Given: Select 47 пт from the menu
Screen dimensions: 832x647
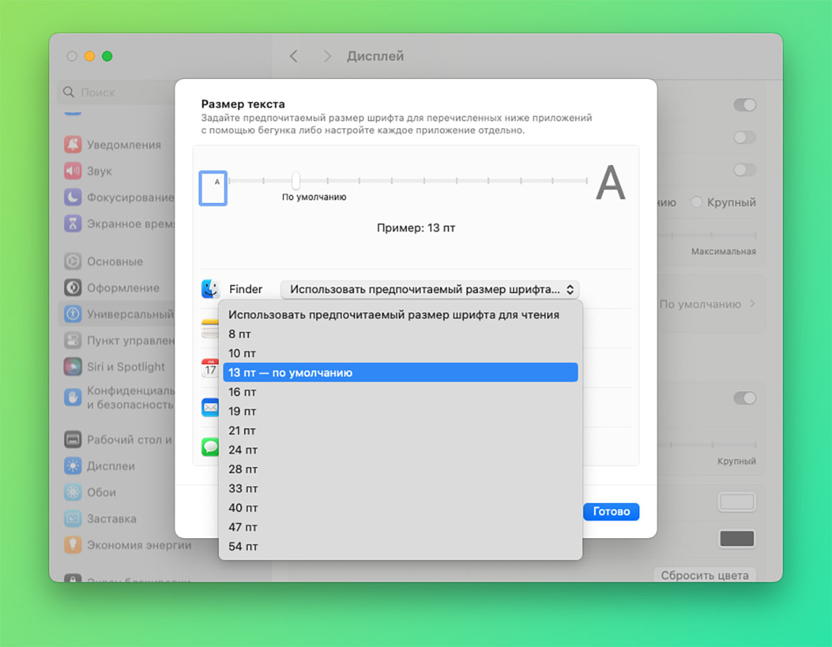Looking at the screenshot, I should [400, 527].
